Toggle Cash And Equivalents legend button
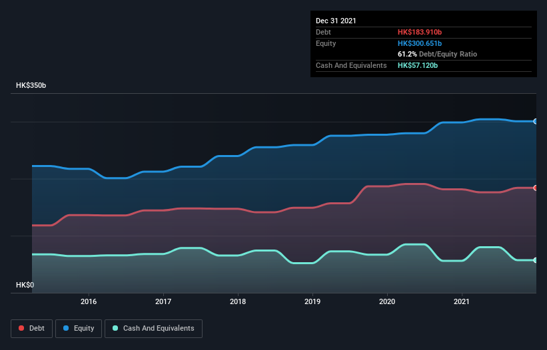This screenshot has height=350, width=547. coord(153,329)
